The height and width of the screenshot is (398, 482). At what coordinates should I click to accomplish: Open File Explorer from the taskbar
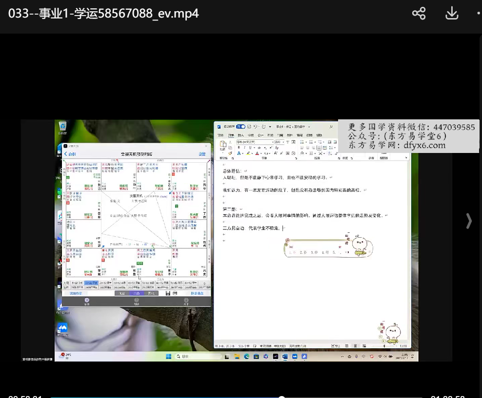(x=237, y=357)
